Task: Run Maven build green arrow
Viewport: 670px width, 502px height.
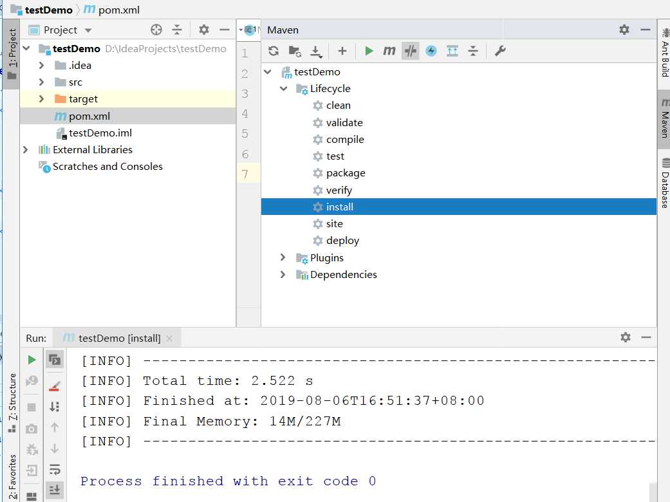Action: (369, 51)
